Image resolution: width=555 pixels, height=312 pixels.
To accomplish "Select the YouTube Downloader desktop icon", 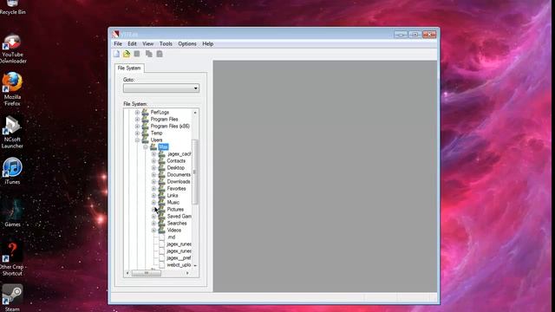I will tap(12, 49).
